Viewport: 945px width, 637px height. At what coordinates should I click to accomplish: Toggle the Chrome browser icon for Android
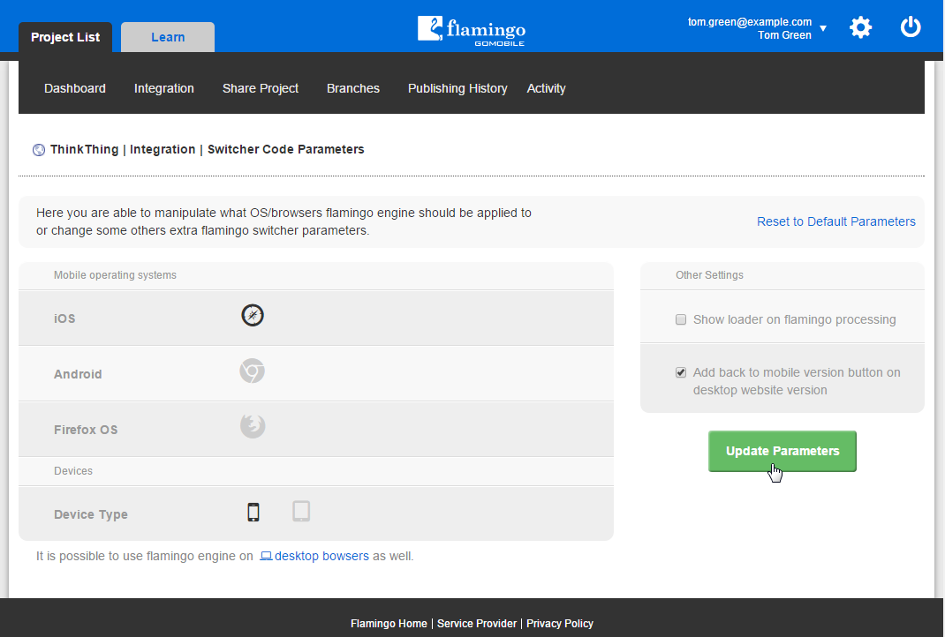coord(252,371)
